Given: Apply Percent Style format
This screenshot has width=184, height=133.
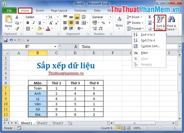Looking at the screenshot, I should (x=103, y=23).
